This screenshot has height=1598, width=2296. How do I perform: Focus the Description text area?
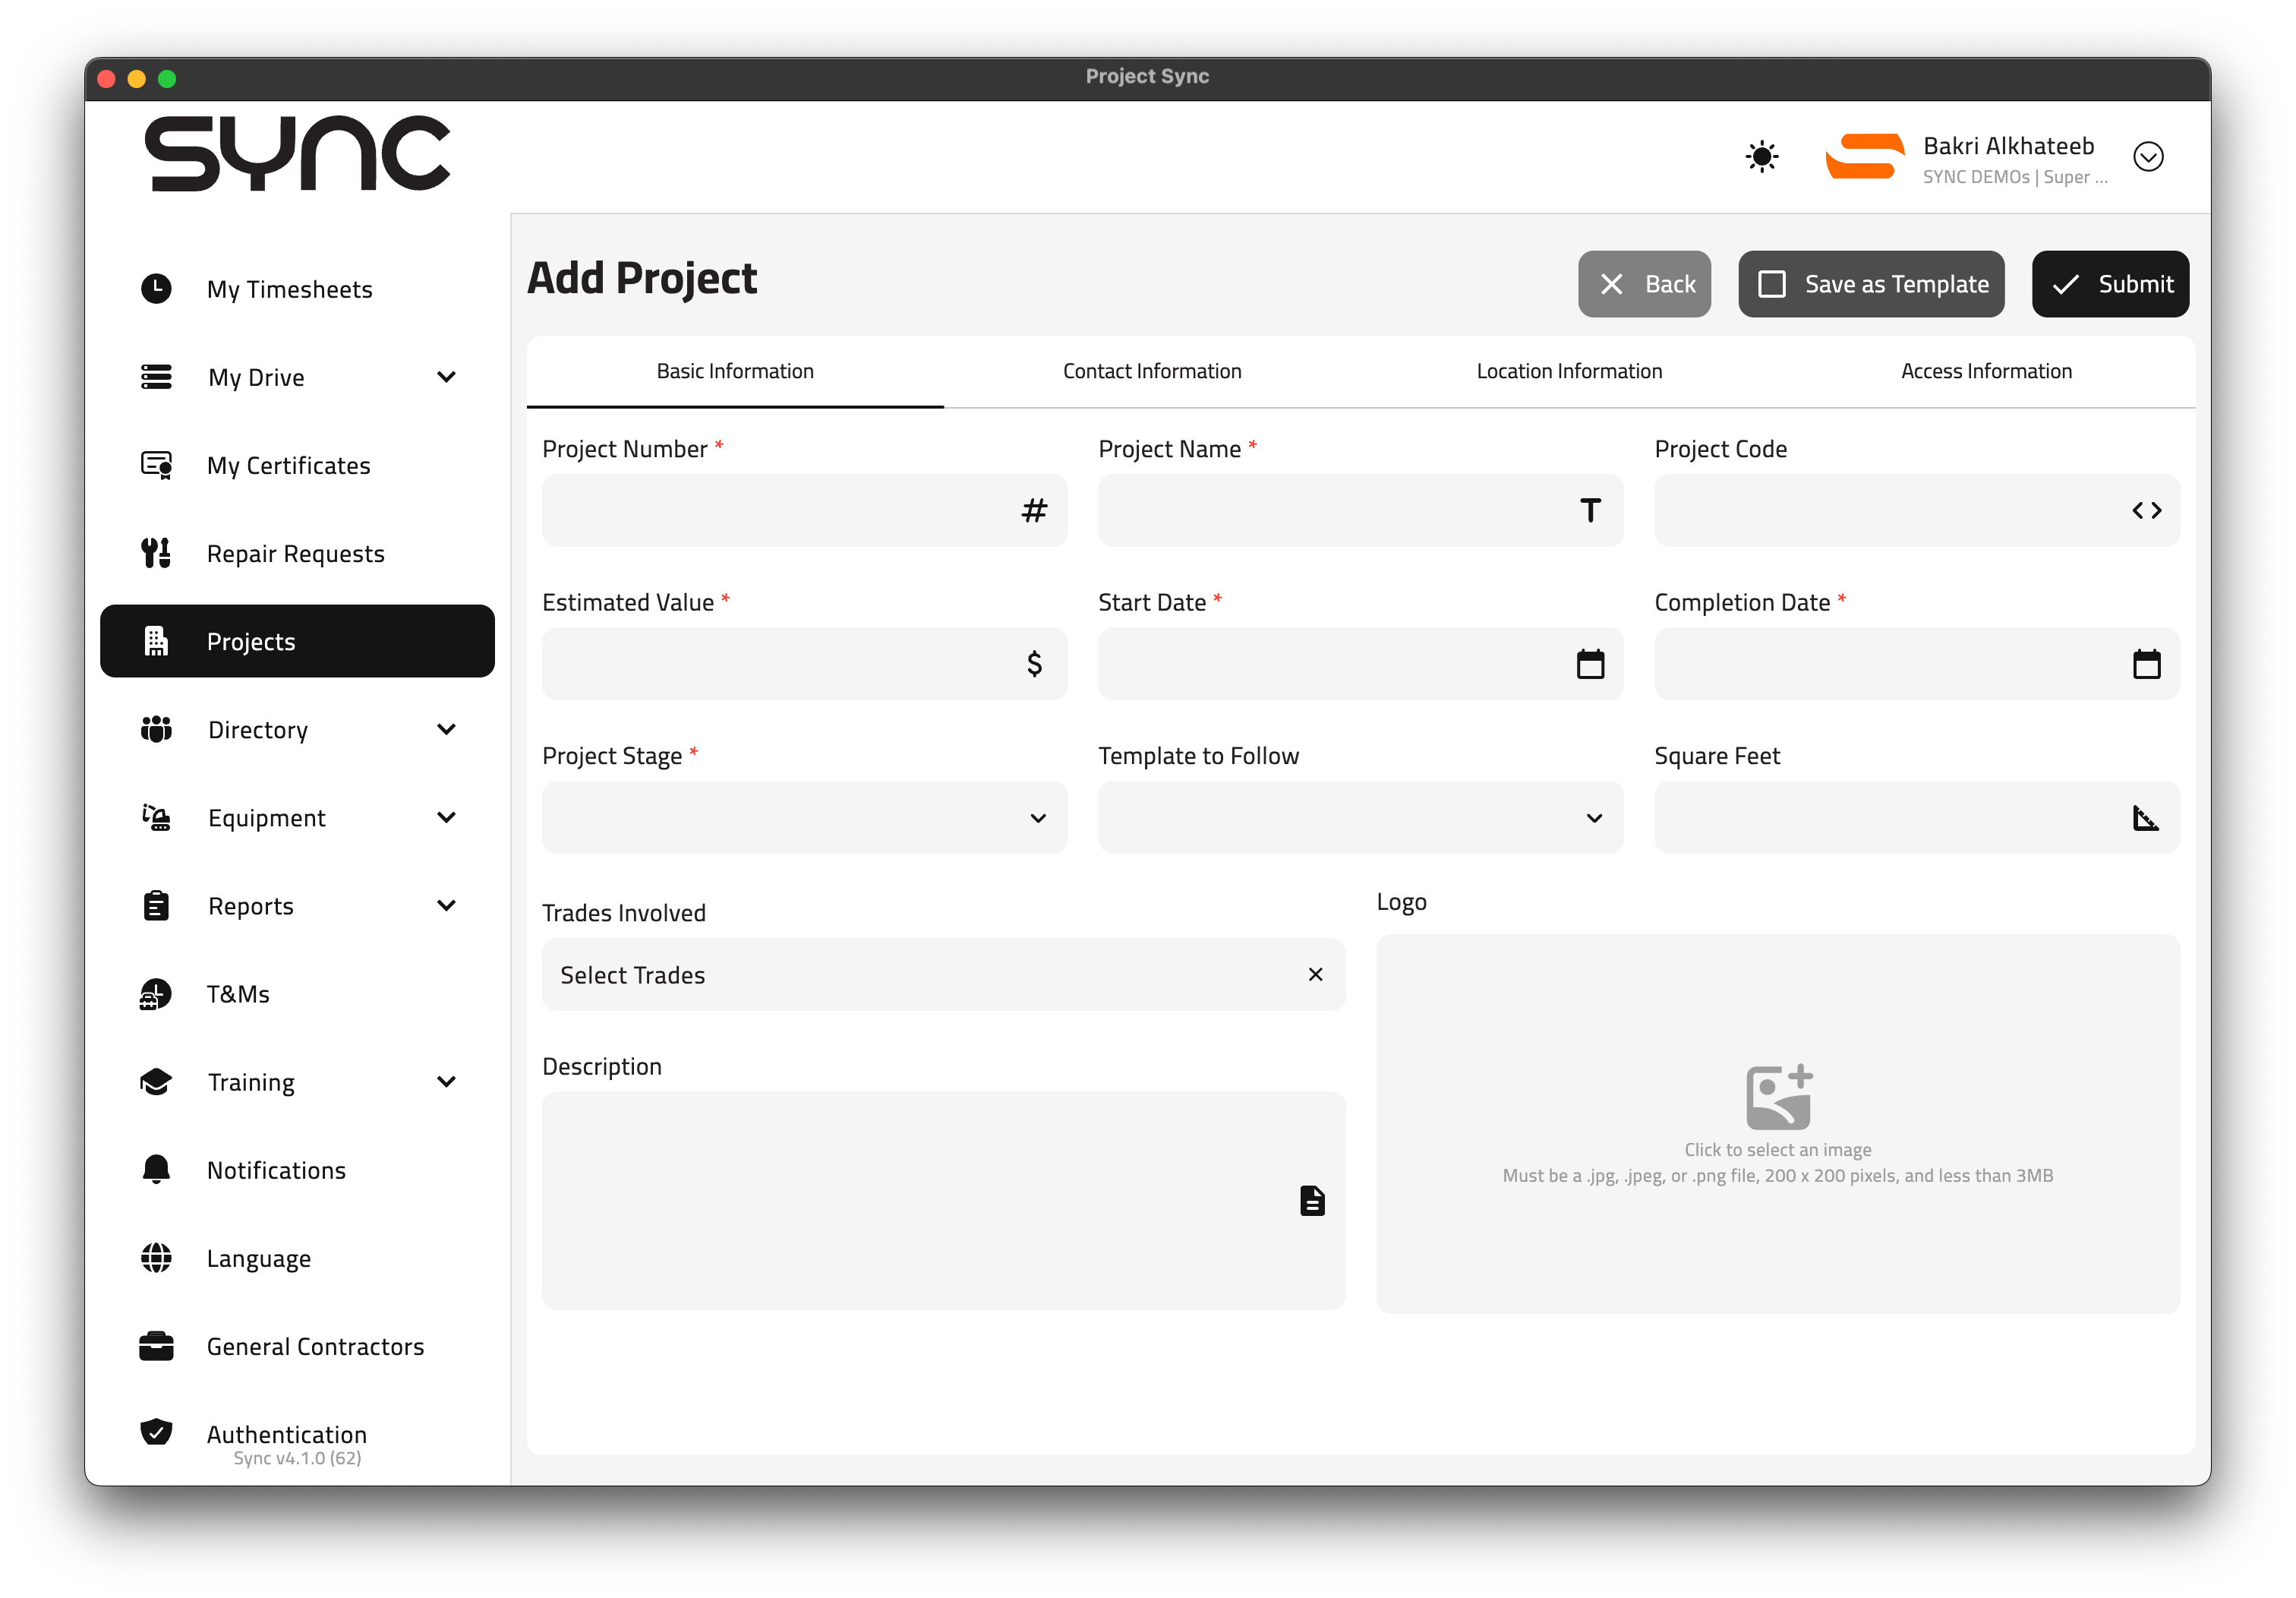point(943,1200)
